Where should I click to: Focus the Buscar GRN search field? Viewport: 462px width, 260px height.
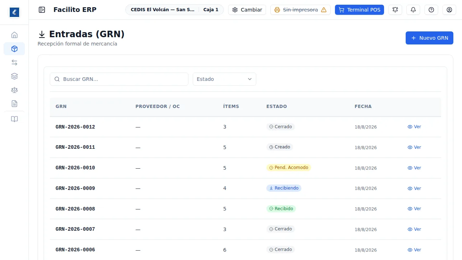click(x=119, y=79)
